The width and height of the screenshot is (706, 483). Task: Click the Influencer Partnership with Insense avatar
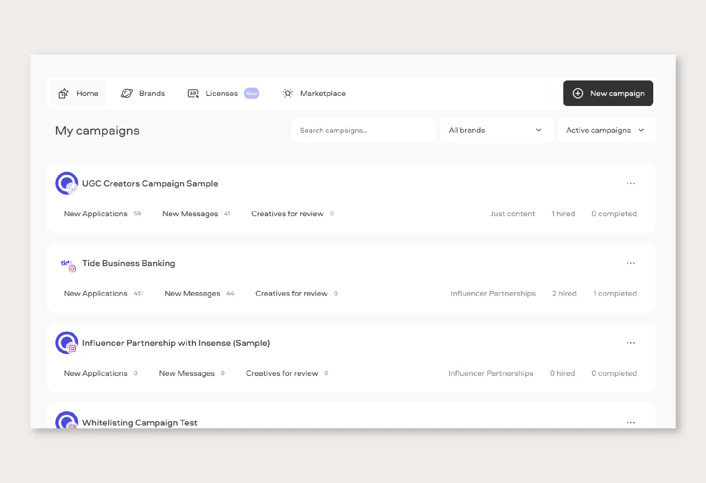click(67, 343)
